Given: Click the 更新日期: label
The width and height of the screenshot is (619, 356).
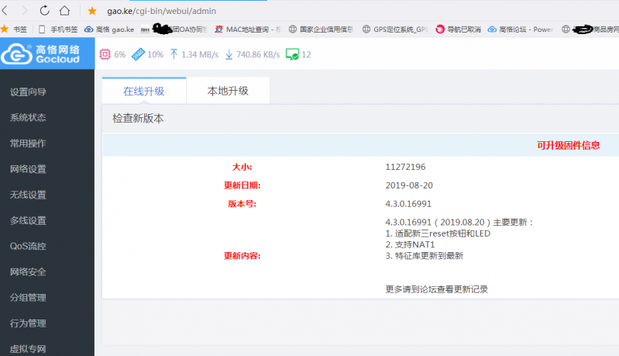Looking at the screenshot, I should pos(242,185).
